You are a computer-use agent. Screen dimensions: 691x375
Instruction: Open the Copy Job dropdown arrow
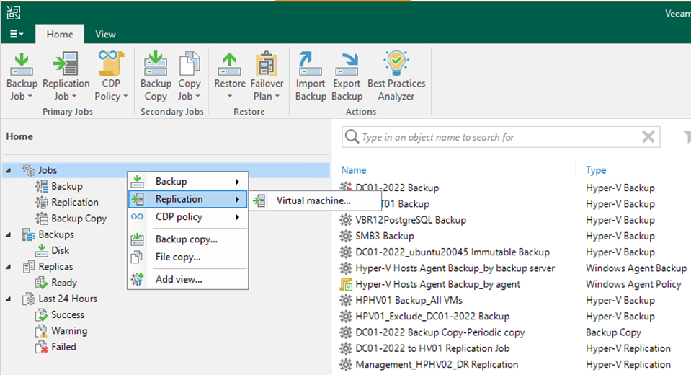click(x=197, y=97)
